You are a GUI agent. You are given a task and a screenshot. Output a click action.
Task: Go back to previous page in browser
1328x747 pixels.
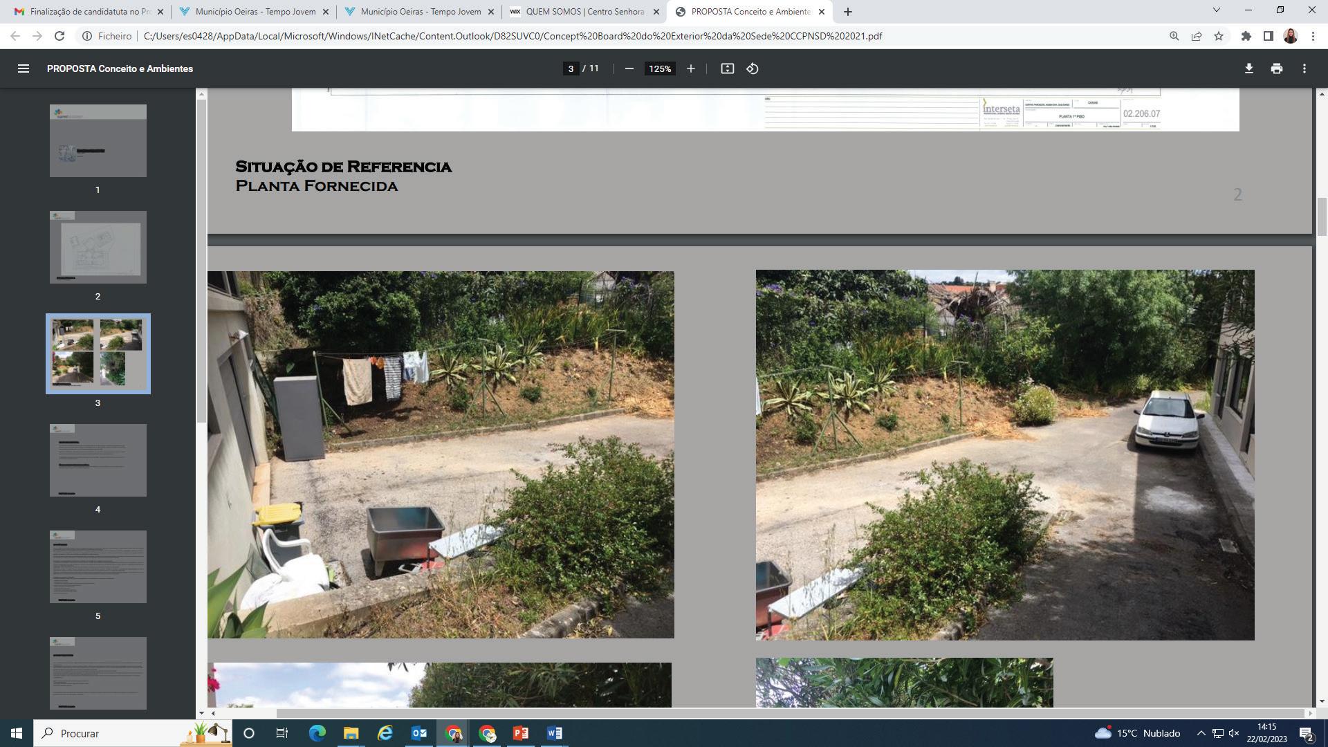(15, 36)
